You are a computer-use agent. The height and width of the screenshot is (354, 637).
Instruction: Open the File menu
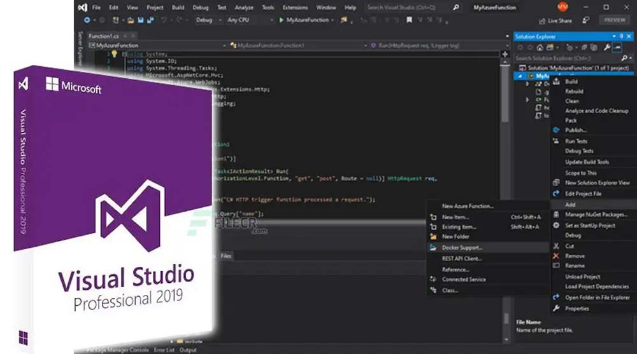point(96,7)
